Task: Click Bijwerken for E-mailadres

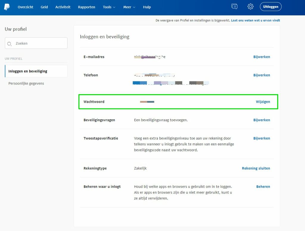Action: [x=262, y=57]
